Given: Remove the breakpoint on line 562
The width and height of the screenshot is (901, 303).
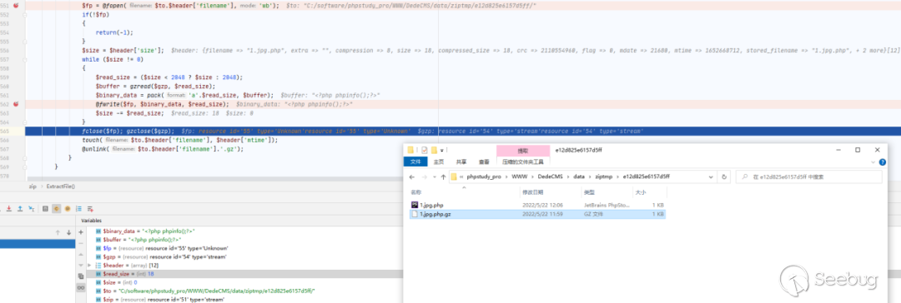Looking at the screenshot, I should pyautogui.click(x=16, y=104).
